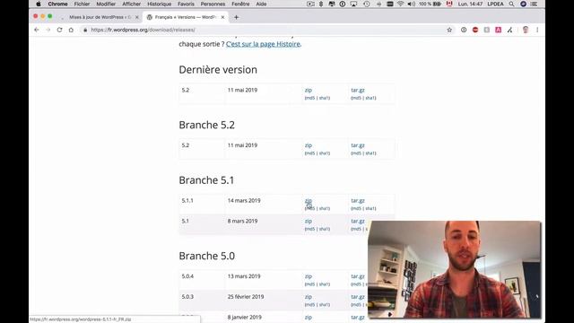Open the Chrome application menu
This screenshot has height=323, width=574.
(x=57, y=4)
